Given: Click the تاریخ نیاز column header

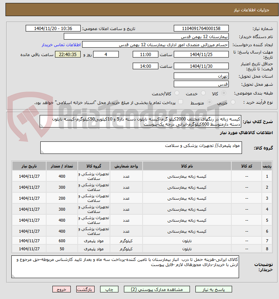Looking at the screenshot, I should pyautogui.click(x=29, y=166).
